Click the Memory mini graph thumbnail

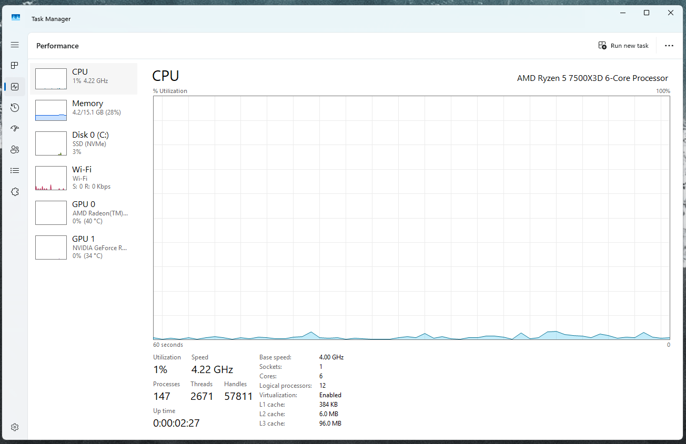tap(51, 110)
